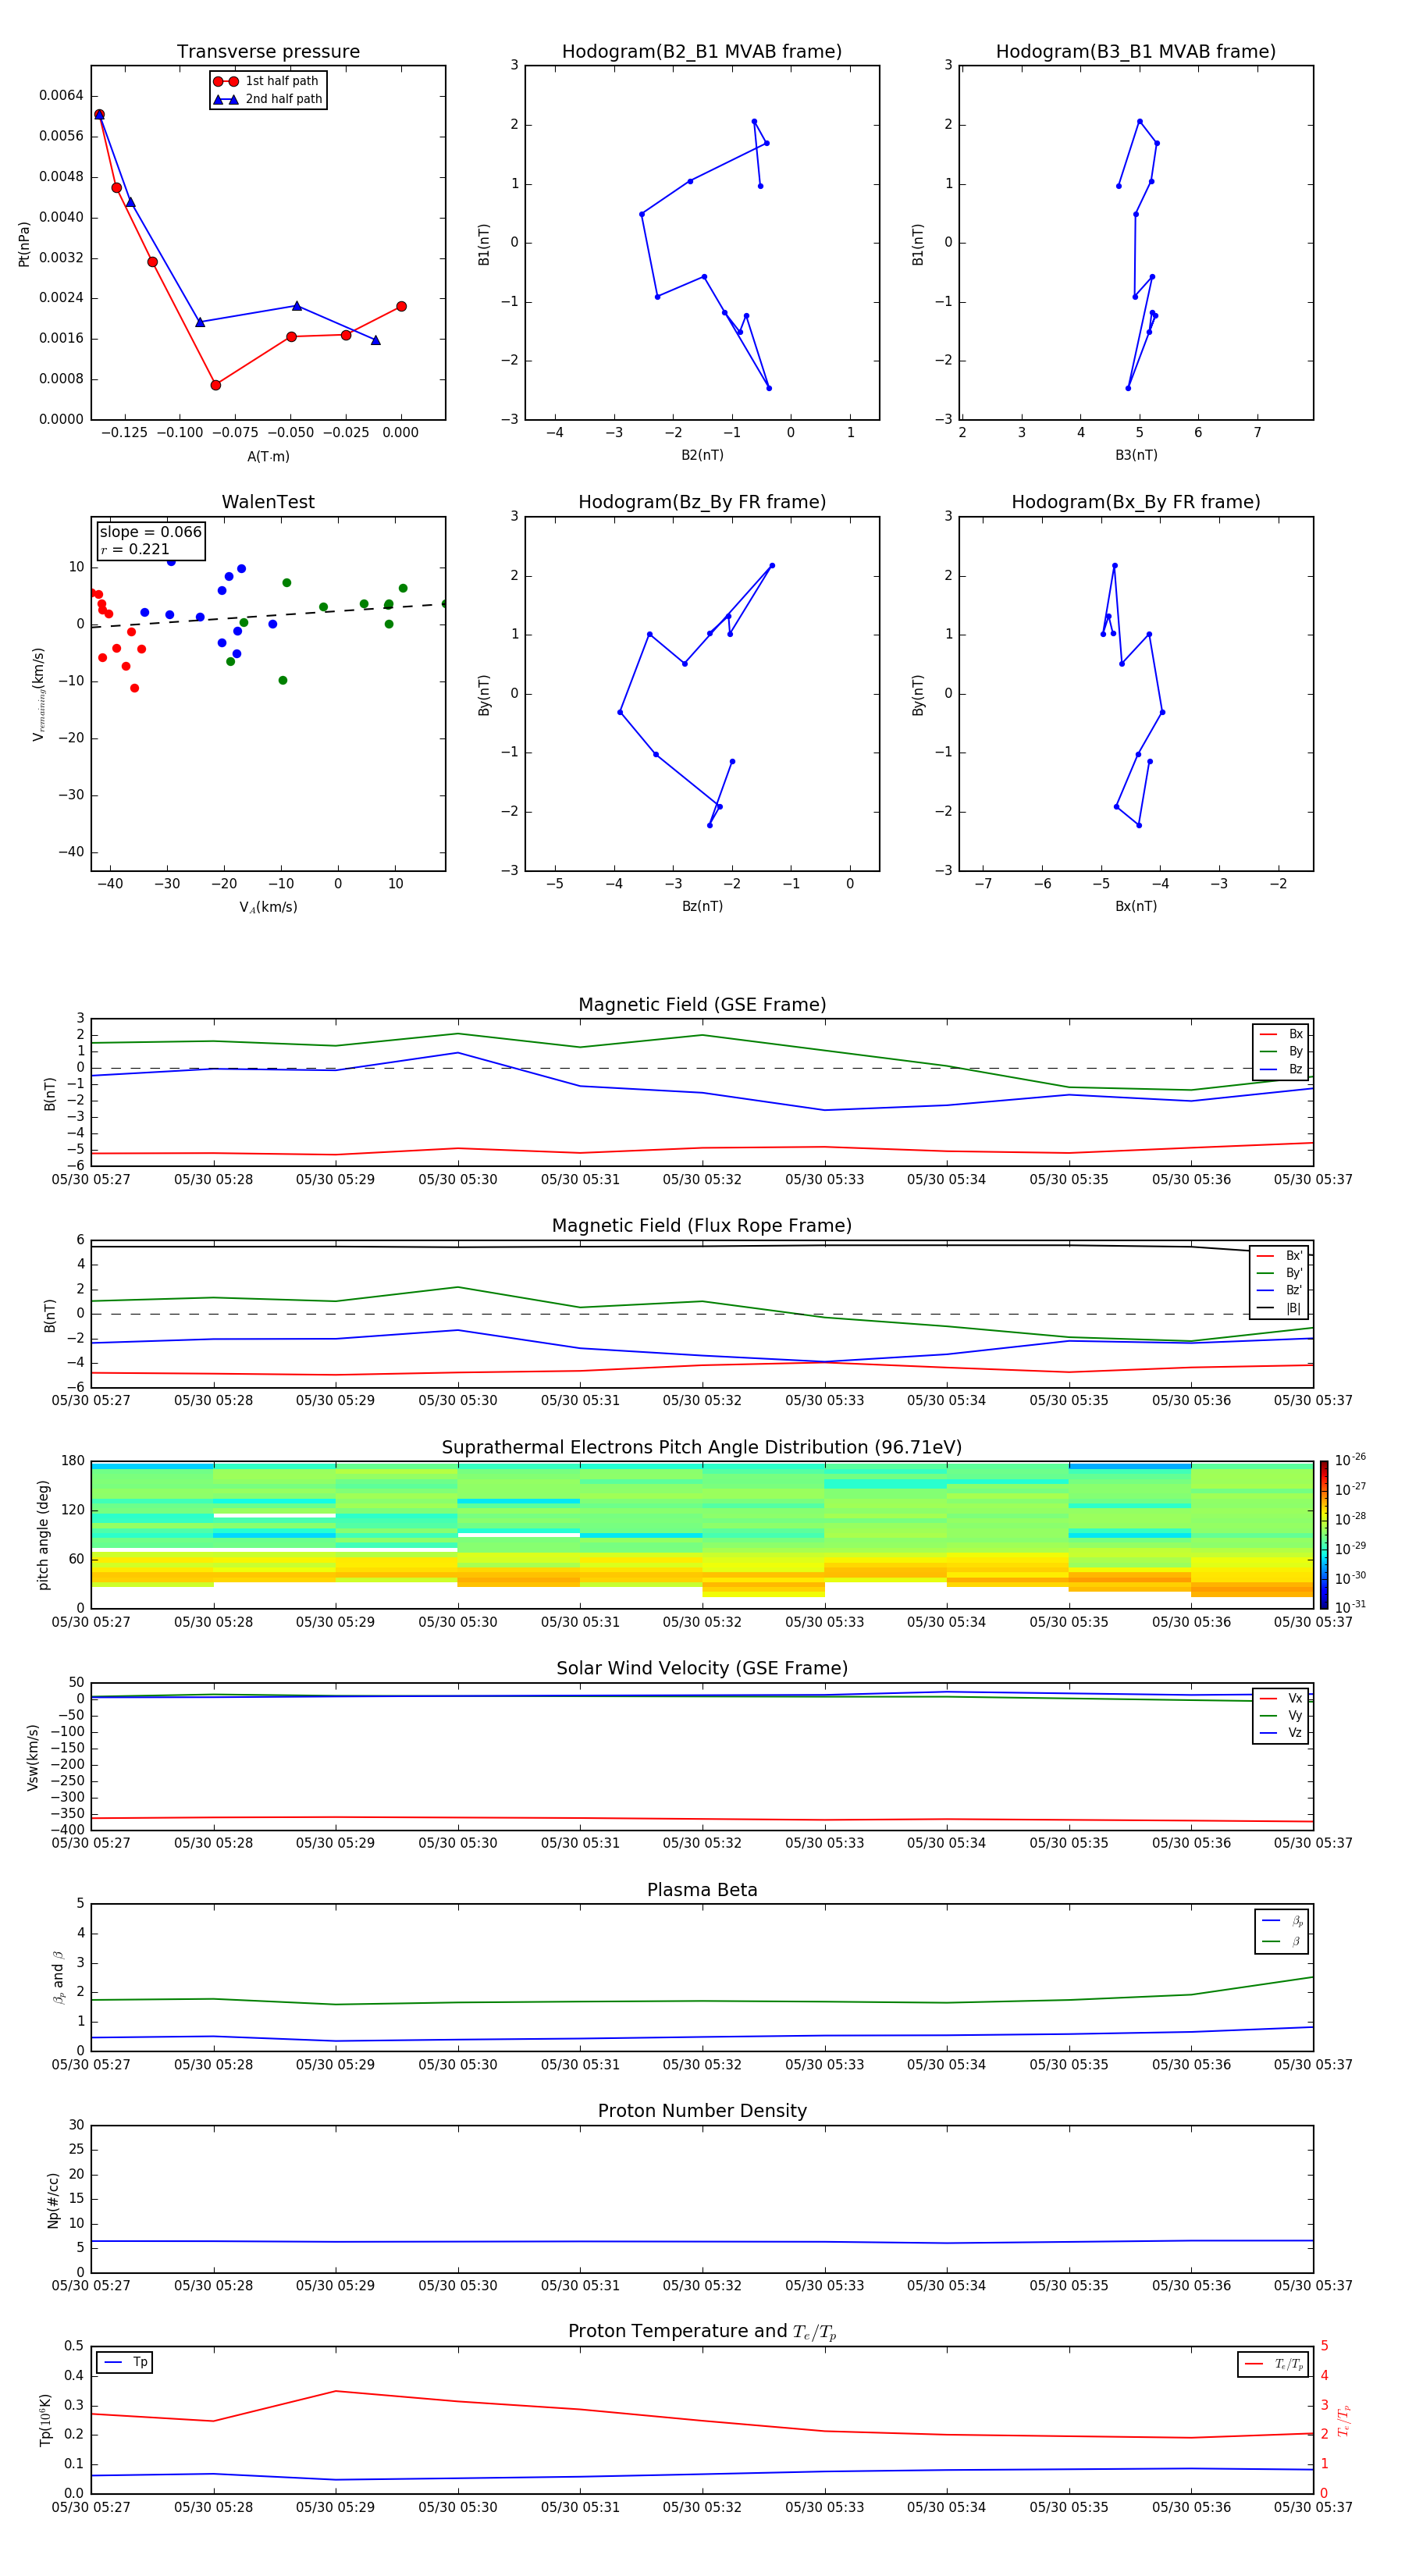Click 'Vz' in solar wind legend

(1295, 1733)
